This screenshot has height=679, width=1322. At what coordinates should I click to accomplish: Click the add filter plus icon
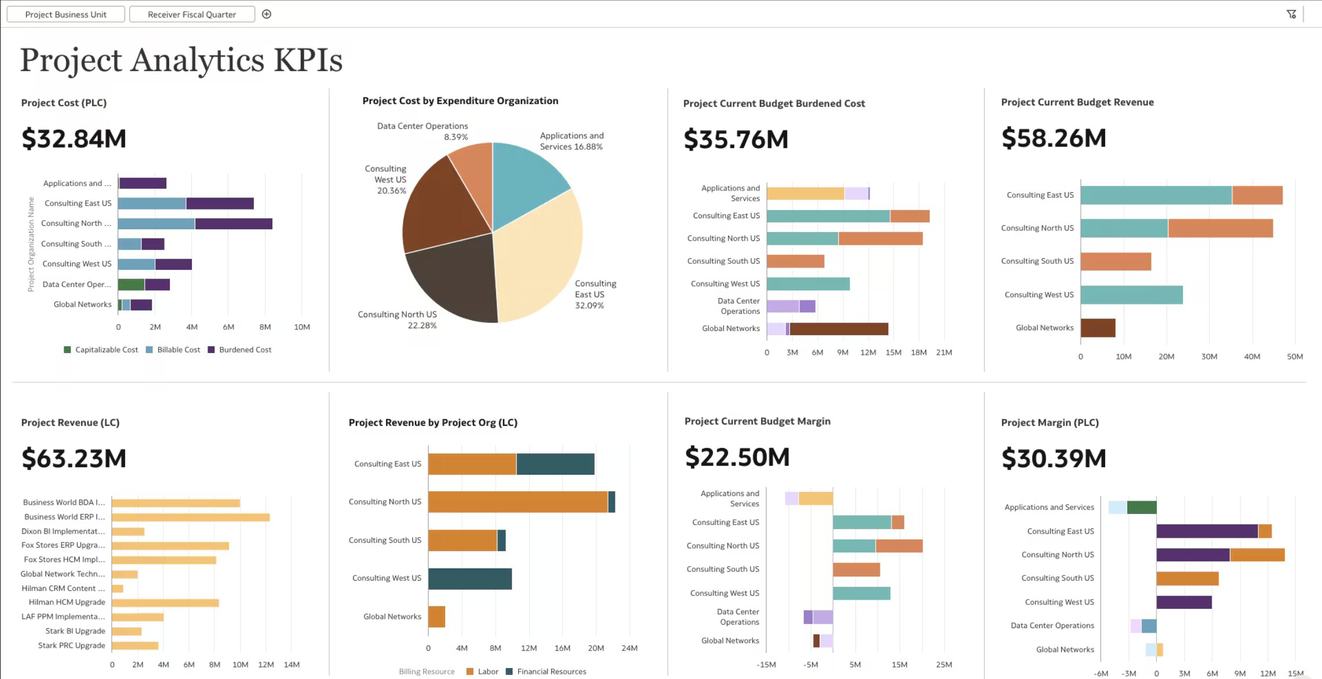click(x=267, y=14)
